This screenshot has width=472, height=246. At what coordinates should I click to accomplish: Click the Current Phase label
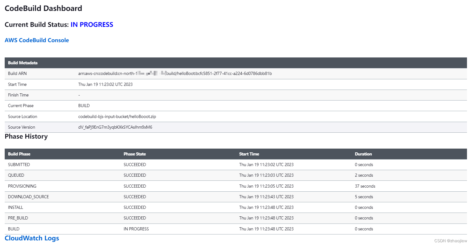click(x=21, y=106)
